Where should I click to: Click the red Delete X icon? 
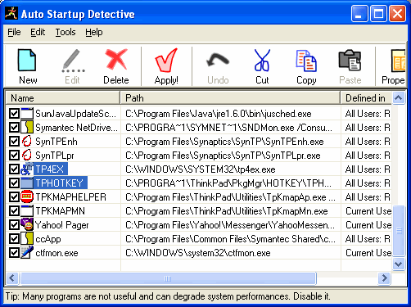pos(116,59)
